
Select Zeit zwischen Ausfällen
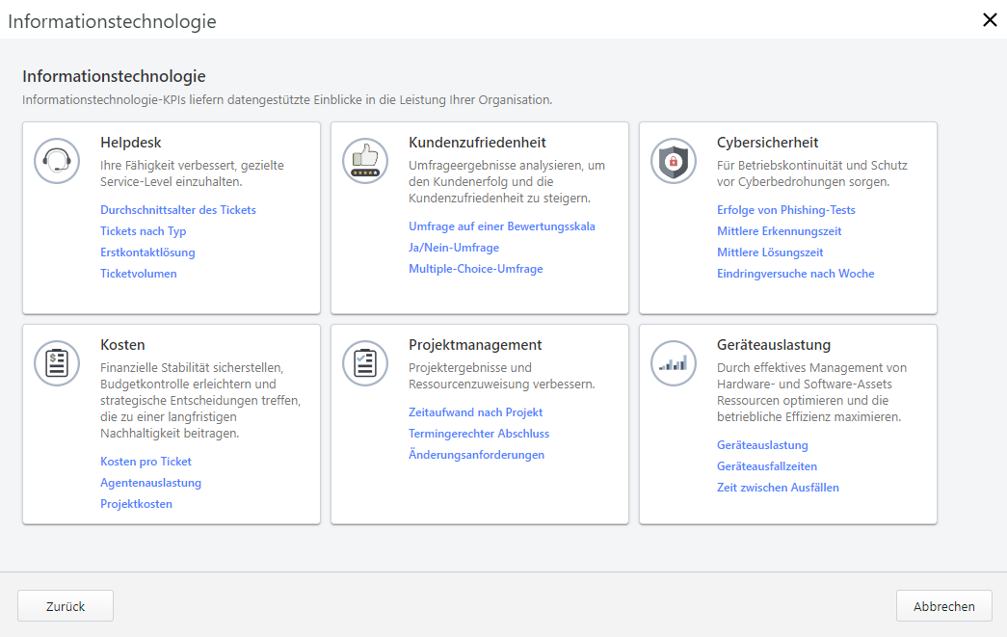point(778,487)
